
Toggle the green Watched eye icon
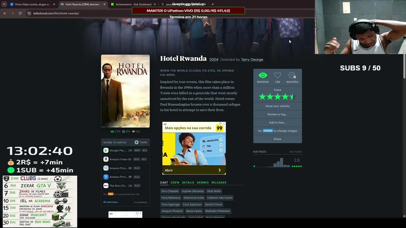click(x=263, y=75)
